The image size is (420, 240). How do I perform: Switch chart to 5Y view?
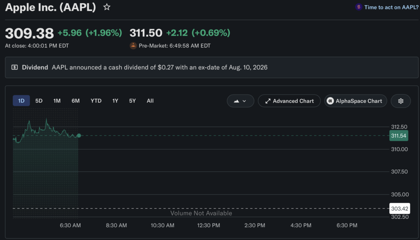[132, 101]
